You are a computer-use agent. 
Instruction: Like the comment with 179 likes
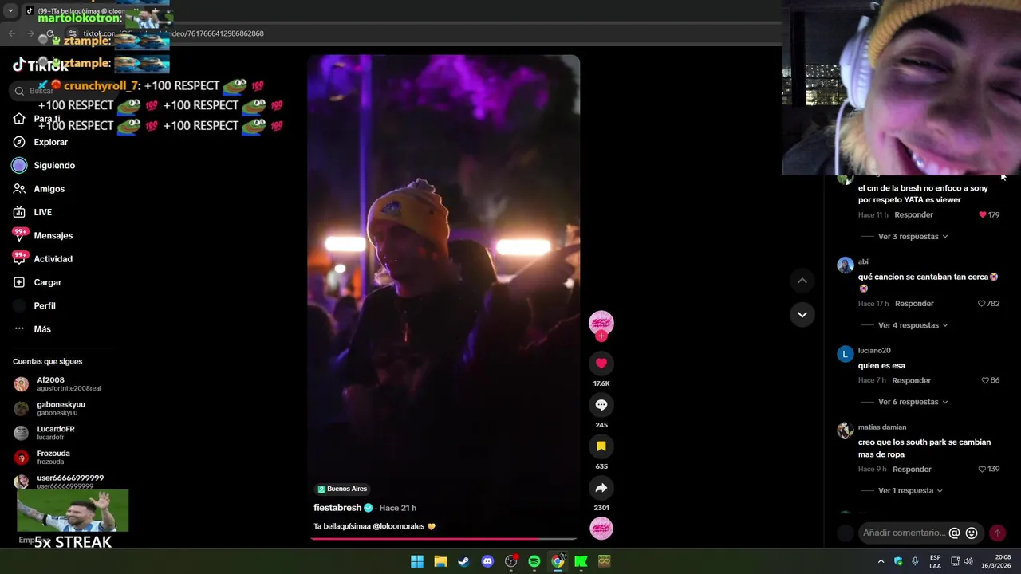click(x=983, y=215)
